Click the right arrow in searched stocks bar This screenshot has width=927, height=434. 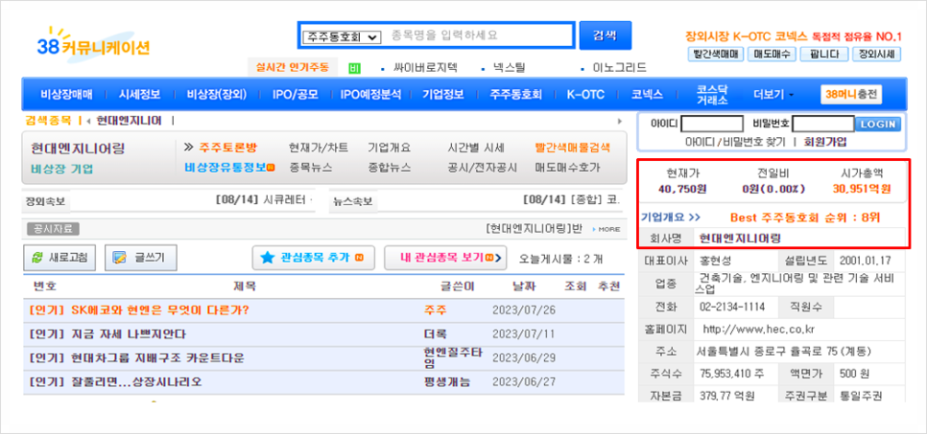point(620,121)
